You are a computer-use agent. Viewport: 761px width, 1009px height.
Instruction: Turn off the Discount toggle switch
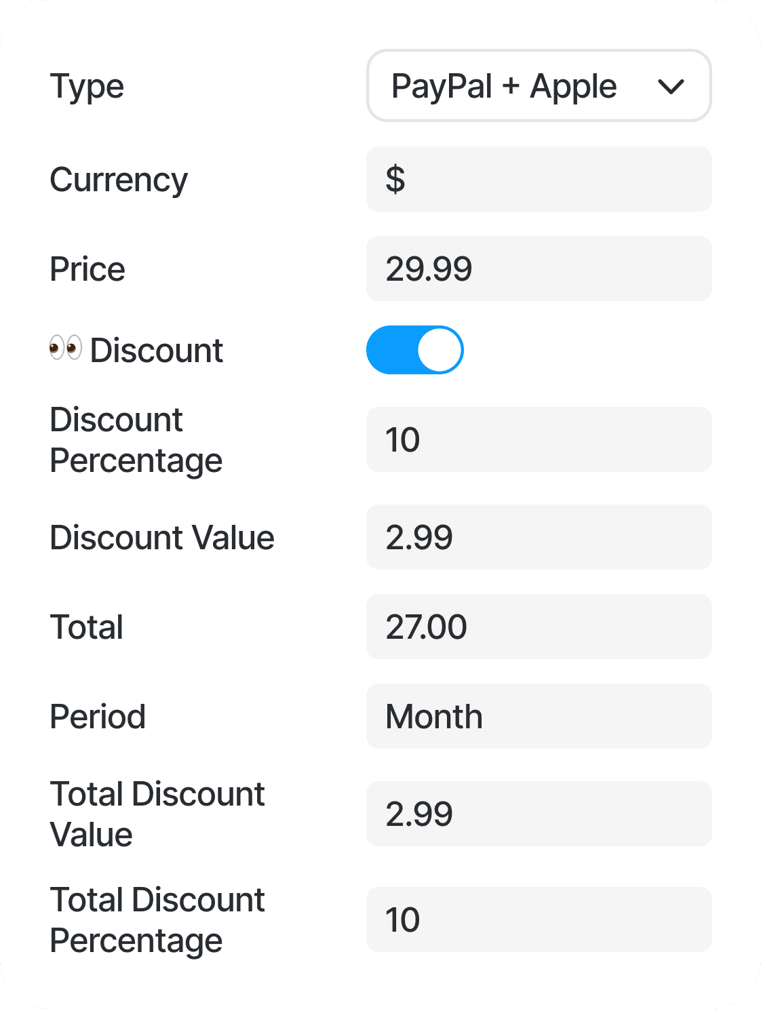(x=415, y=350)
